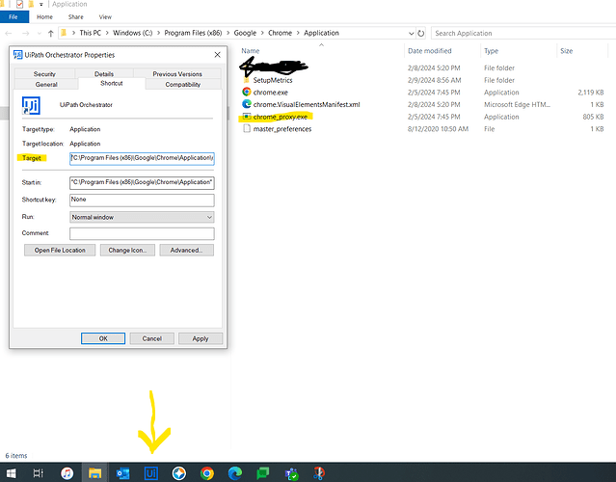Expand chevron after Program Files (x86) in path
Viewport: 616px width, 482px height.
pyautogui.click(x=228, y=33)
